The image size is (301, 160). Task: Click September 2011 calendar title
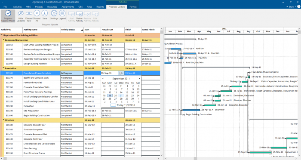coord(121,79)
